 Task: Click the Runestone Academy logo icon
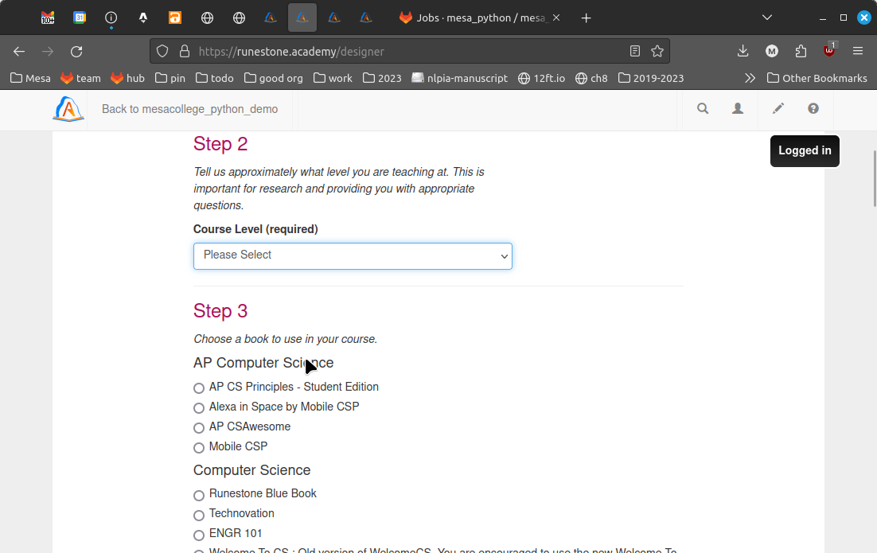pos(68,109)
